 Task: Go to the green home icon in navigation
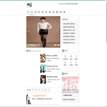click(x=28, y=12)
